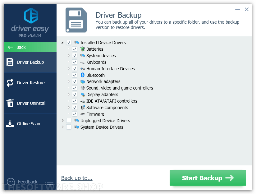Viewport: 256px width, 194px height.
Task: Collapse the Installed Device Drivers tree
Action: (62, 43)
